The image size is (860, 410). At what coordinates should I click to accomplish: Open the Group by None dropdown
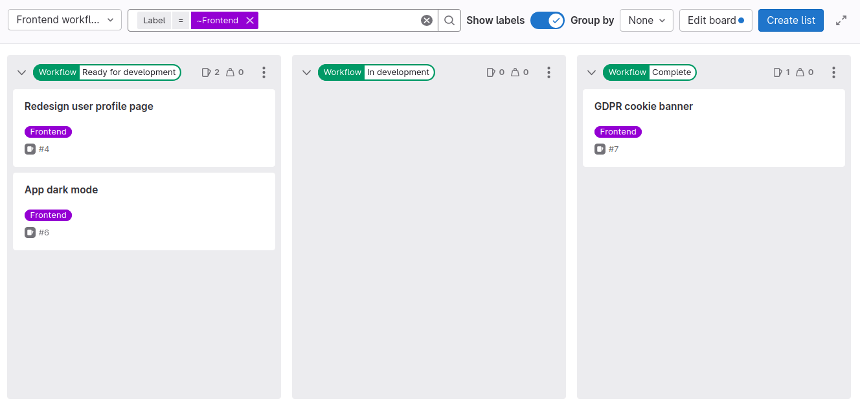click(x=646, y=20)
